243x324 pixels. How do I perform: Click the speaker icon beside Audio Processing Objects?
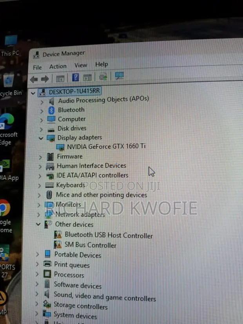click(x=51, y=101)
